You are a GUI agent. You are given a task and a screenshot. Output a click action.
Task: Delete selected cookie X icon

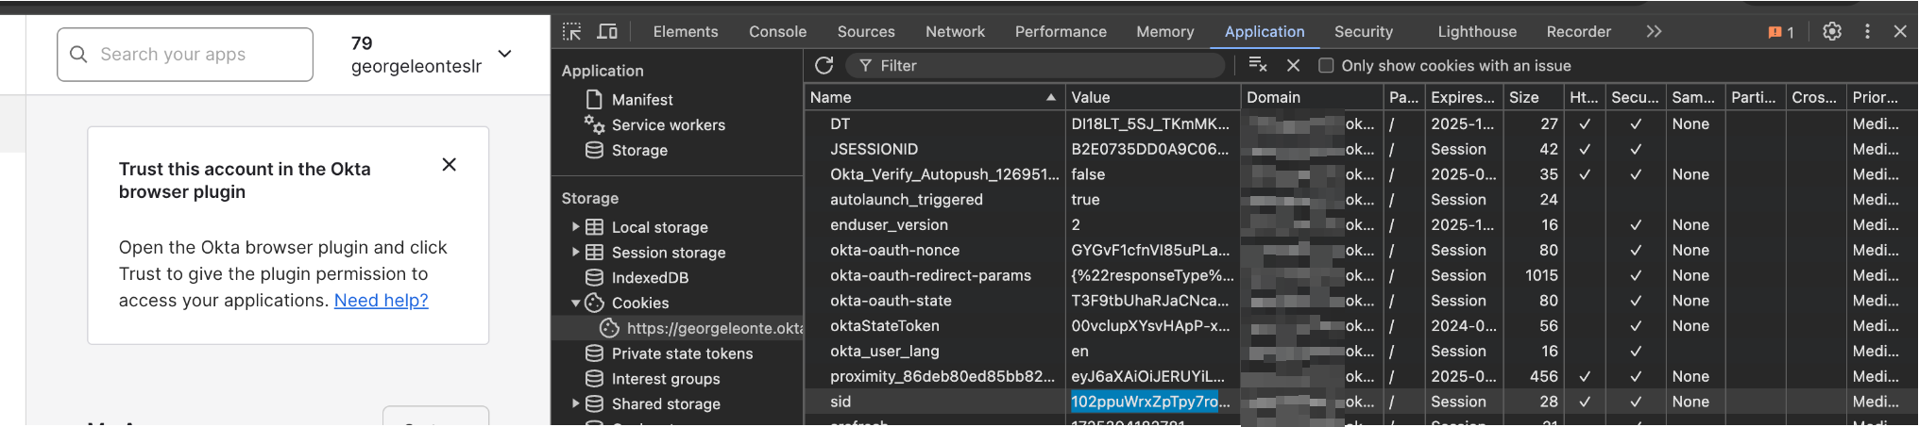coord(1294,65)
